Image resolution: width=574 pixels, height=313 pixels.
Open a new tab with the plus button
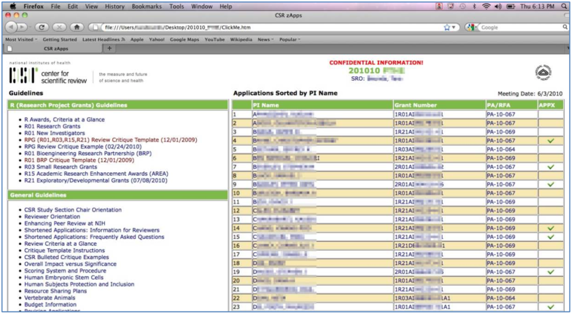pyautogui.click(x=109, y=48)
